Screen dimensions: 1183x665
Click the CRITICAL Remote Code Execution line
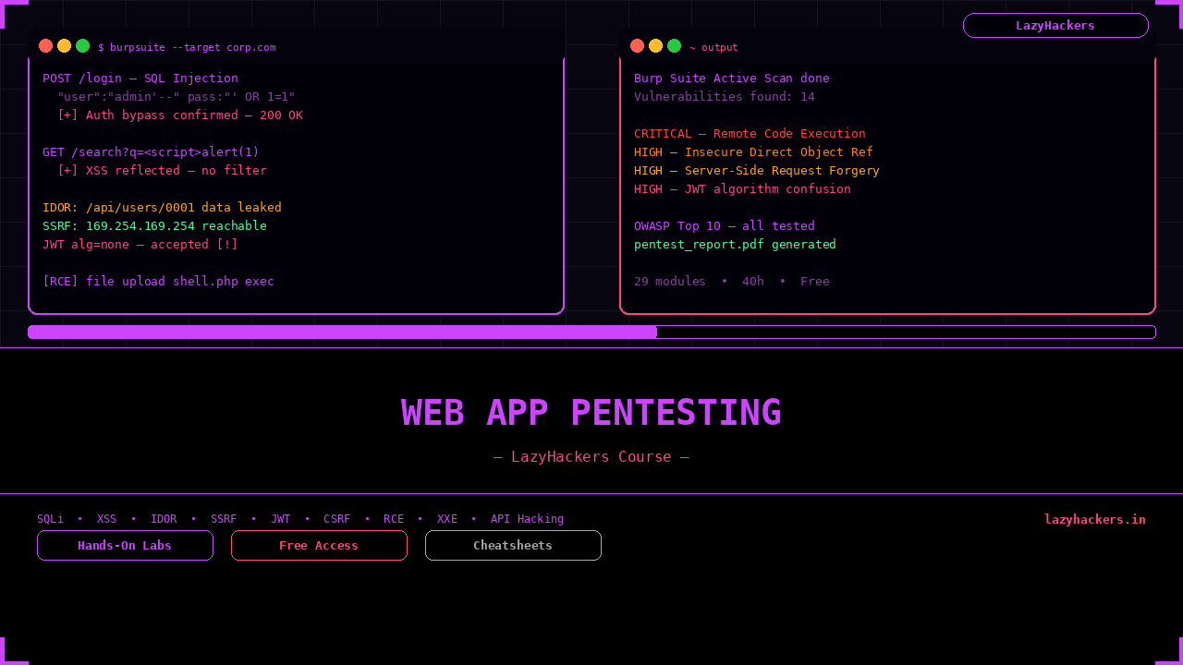click(750, 134)
